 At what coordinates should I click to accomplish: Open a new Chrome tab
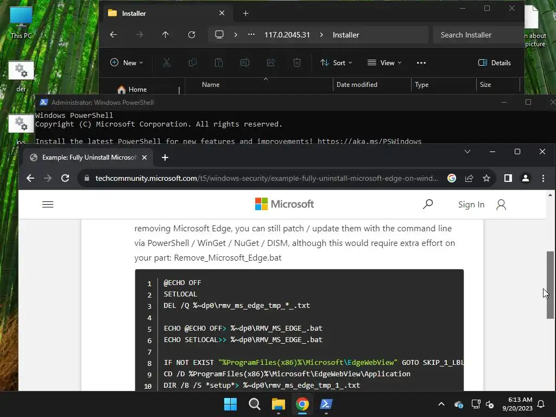(x=165, y=157)
